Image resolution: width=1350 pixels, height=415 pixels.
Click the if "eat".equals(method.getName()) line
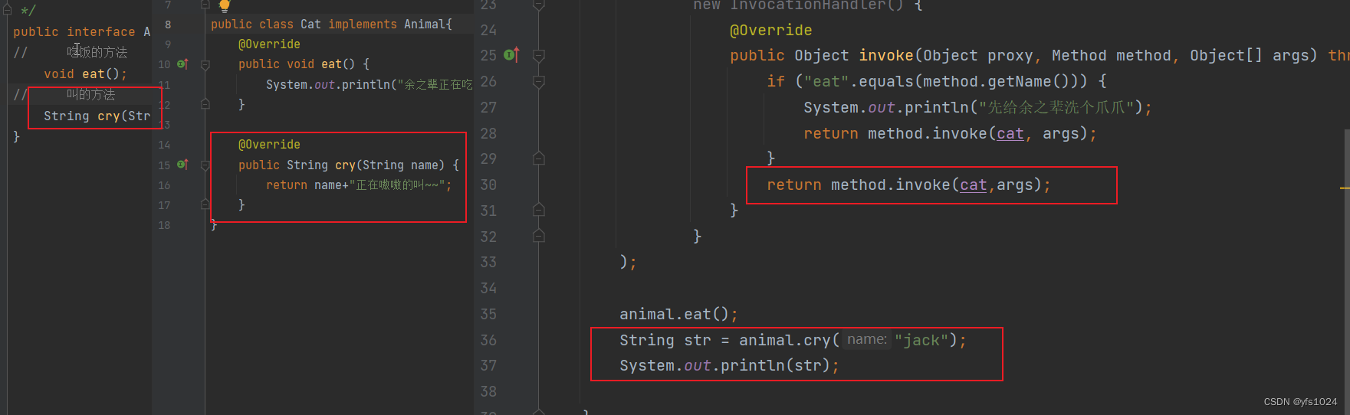(x=937, y=81)
